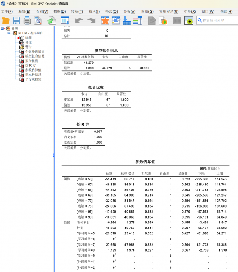
Task: Click the [成绩 = 58] threshold row label
Action: 85,179
